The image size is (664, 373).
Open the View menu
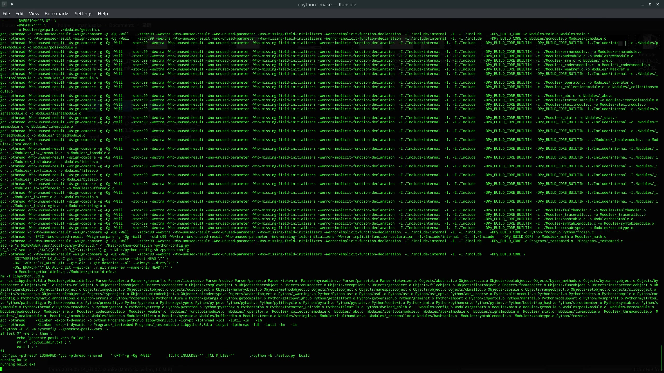[x=34, y=14]
